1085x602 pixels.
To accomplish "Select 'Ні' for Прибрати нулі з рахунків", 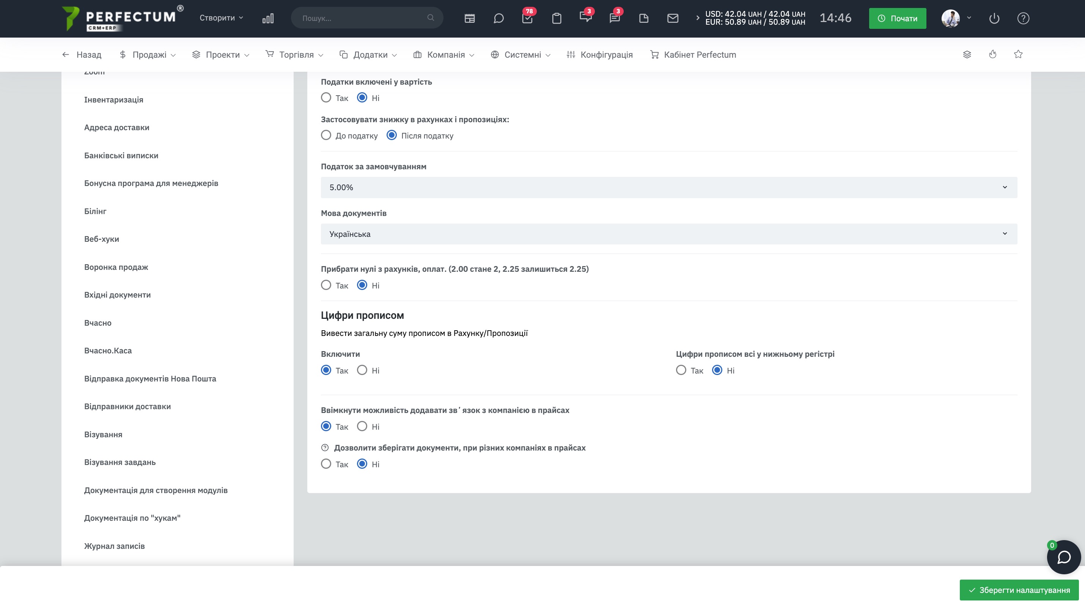I will point(362,285).
